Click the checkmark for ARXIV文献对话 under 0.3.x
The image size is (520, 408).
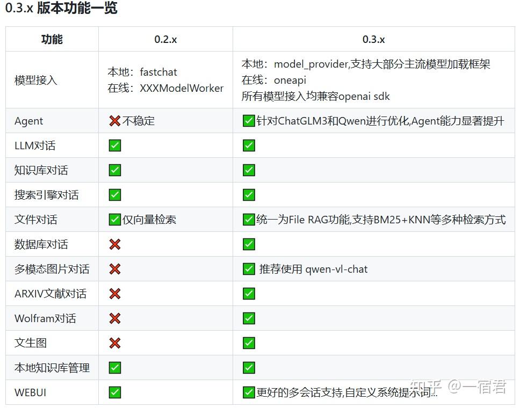pos(248,293)
